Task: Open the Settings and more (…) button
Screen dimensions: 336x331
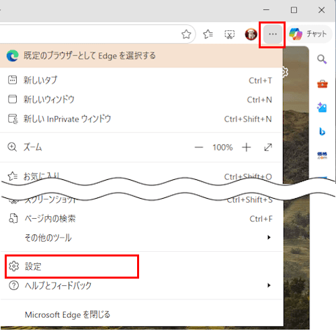Action: point(273,34)
